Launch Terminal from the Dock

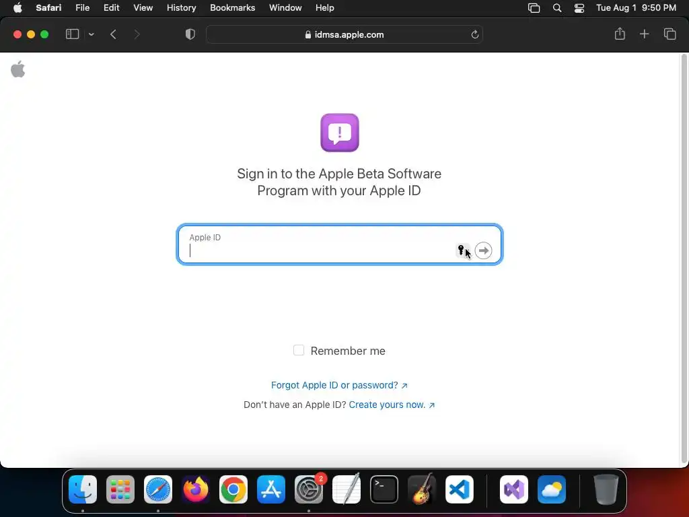tap(384, 489)
